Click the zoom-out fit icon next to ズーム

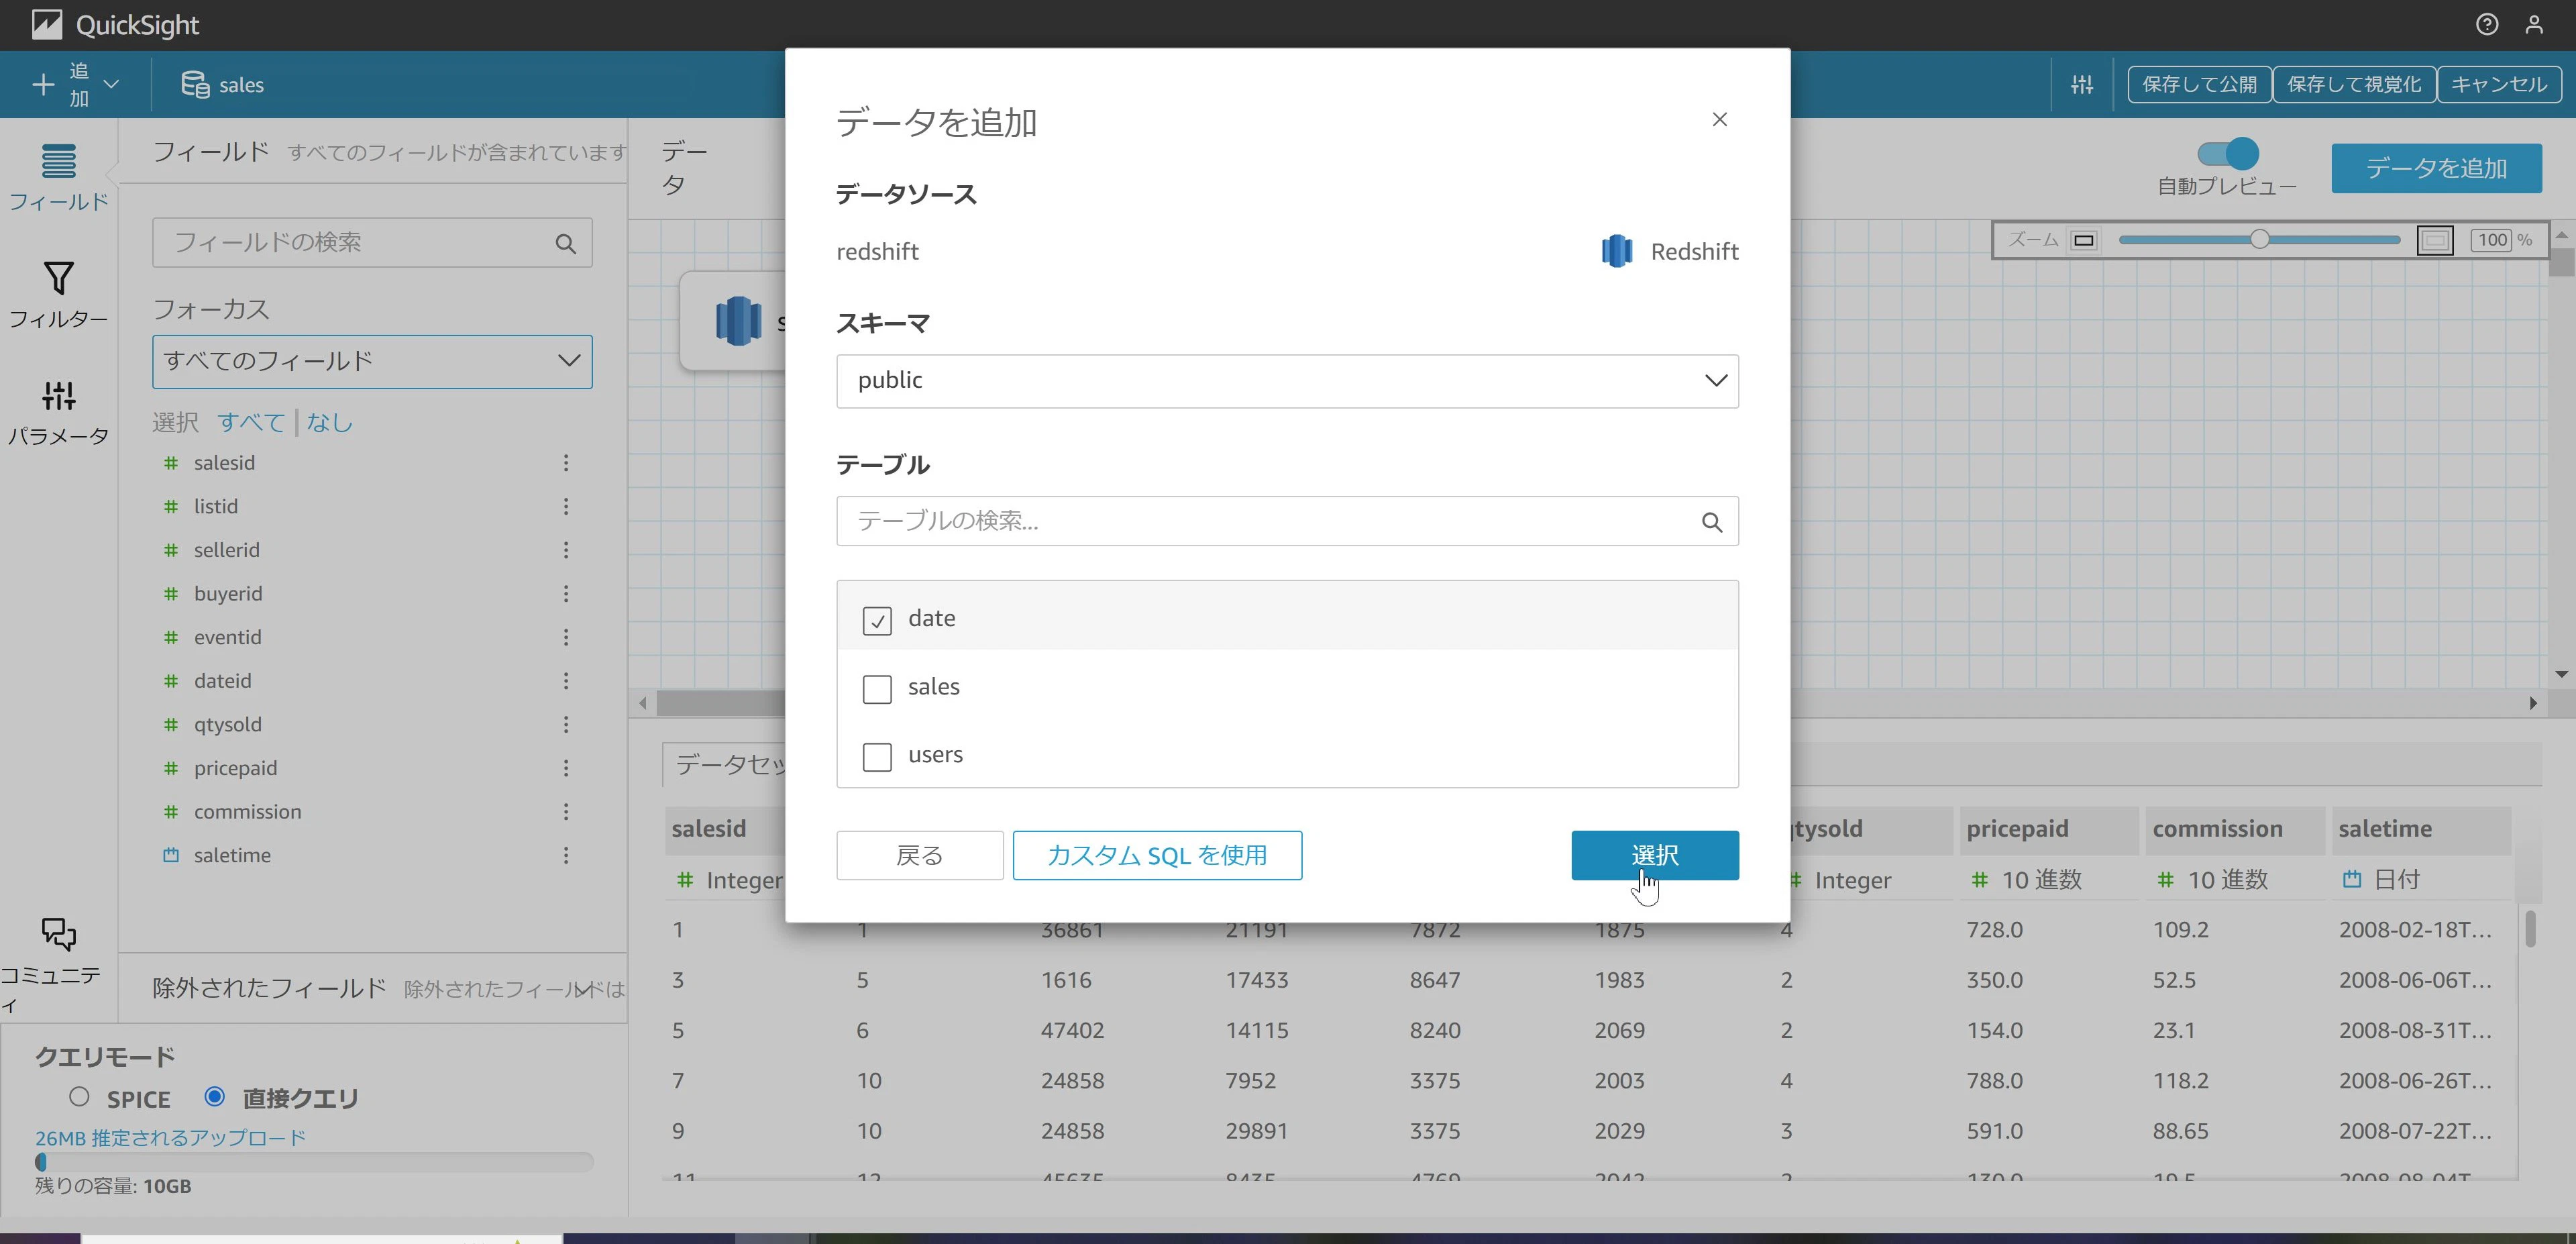[2084, 240]
